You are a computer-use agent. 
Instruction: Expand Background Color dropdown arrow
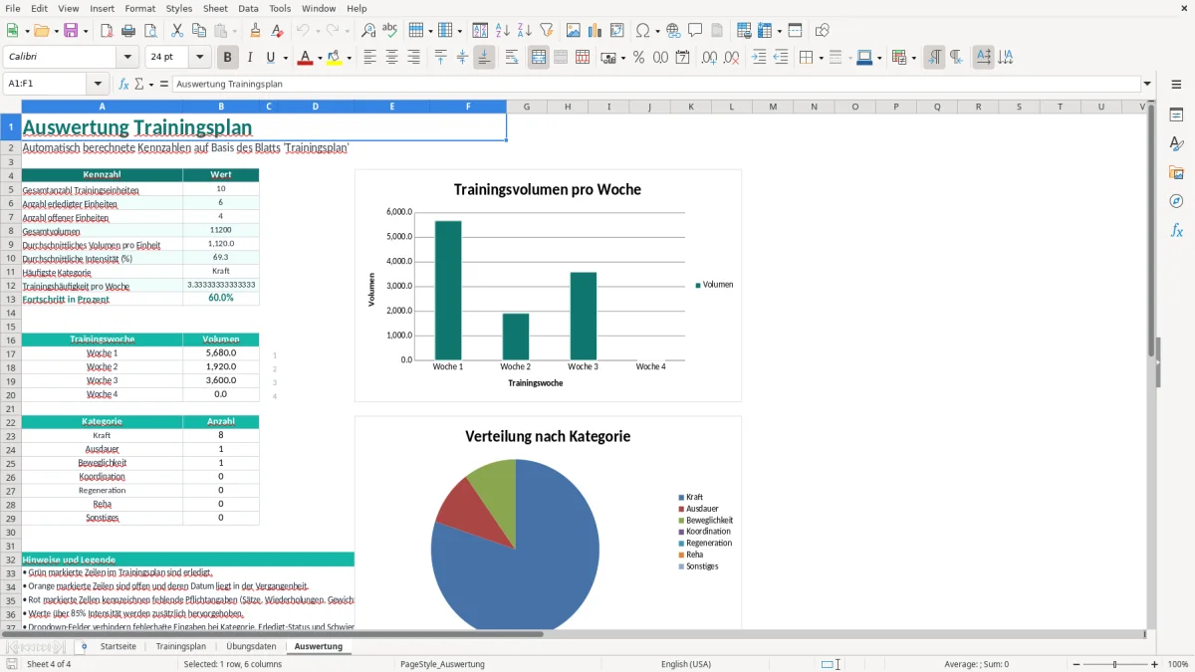point(349,58)
